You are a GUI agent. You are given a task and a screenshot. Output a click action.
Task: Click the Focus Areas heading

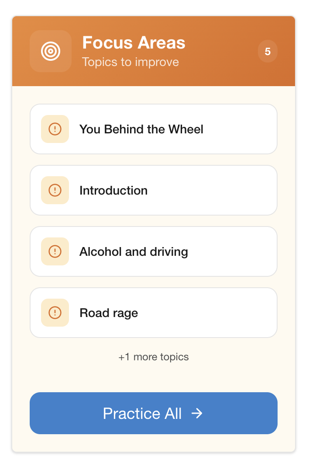coord(134,43)
